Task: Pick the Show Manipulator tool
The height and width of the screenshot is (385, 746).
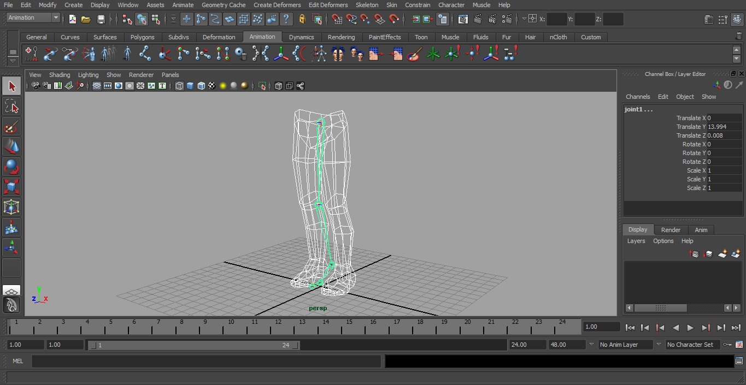Action: tap(11, 247)
